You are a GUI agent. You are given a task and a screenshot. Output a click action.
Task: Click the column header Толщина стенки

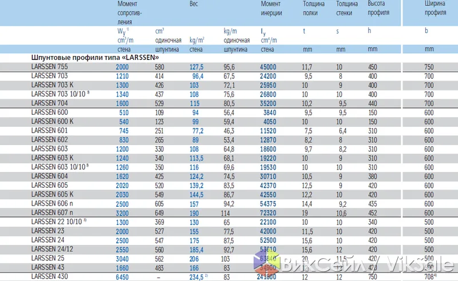347,9
